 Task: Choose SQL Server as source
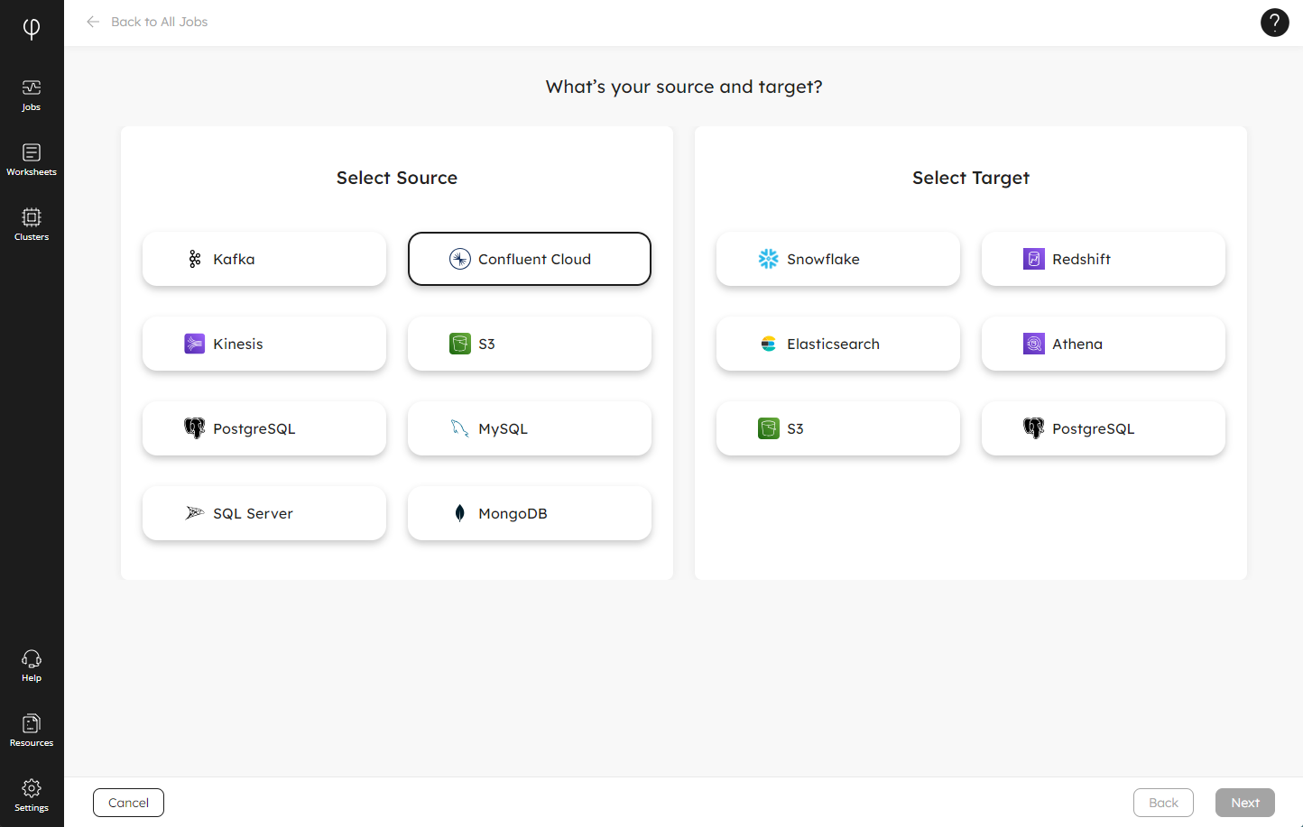point(264,513)
